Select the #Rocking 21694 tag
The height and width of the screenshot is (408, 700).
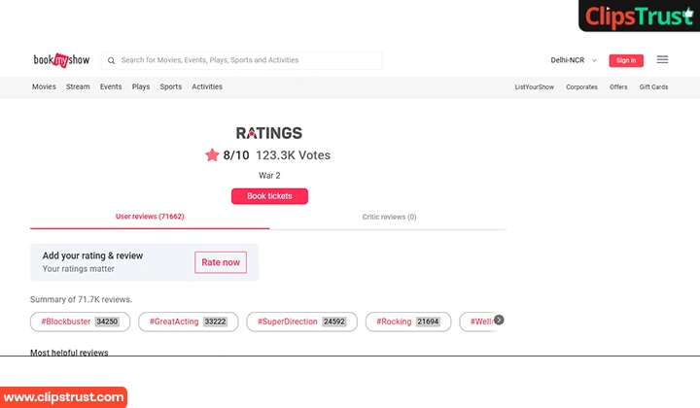408,322
